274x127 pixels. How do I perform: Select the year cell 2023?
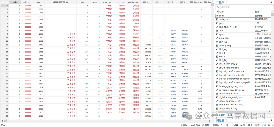[38, 116]
